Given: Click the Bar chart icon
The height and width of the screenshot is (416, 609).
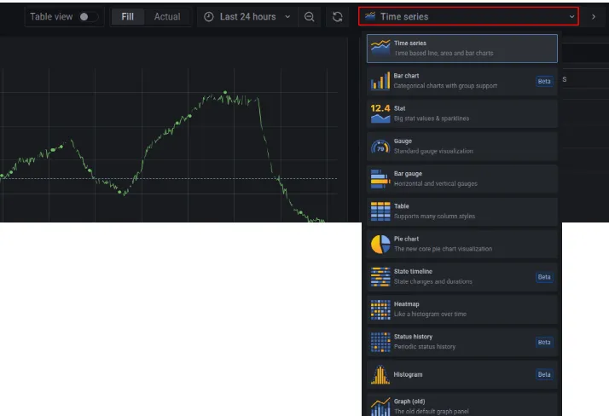Looking at the screenshot, I should [x=380, y=81].
